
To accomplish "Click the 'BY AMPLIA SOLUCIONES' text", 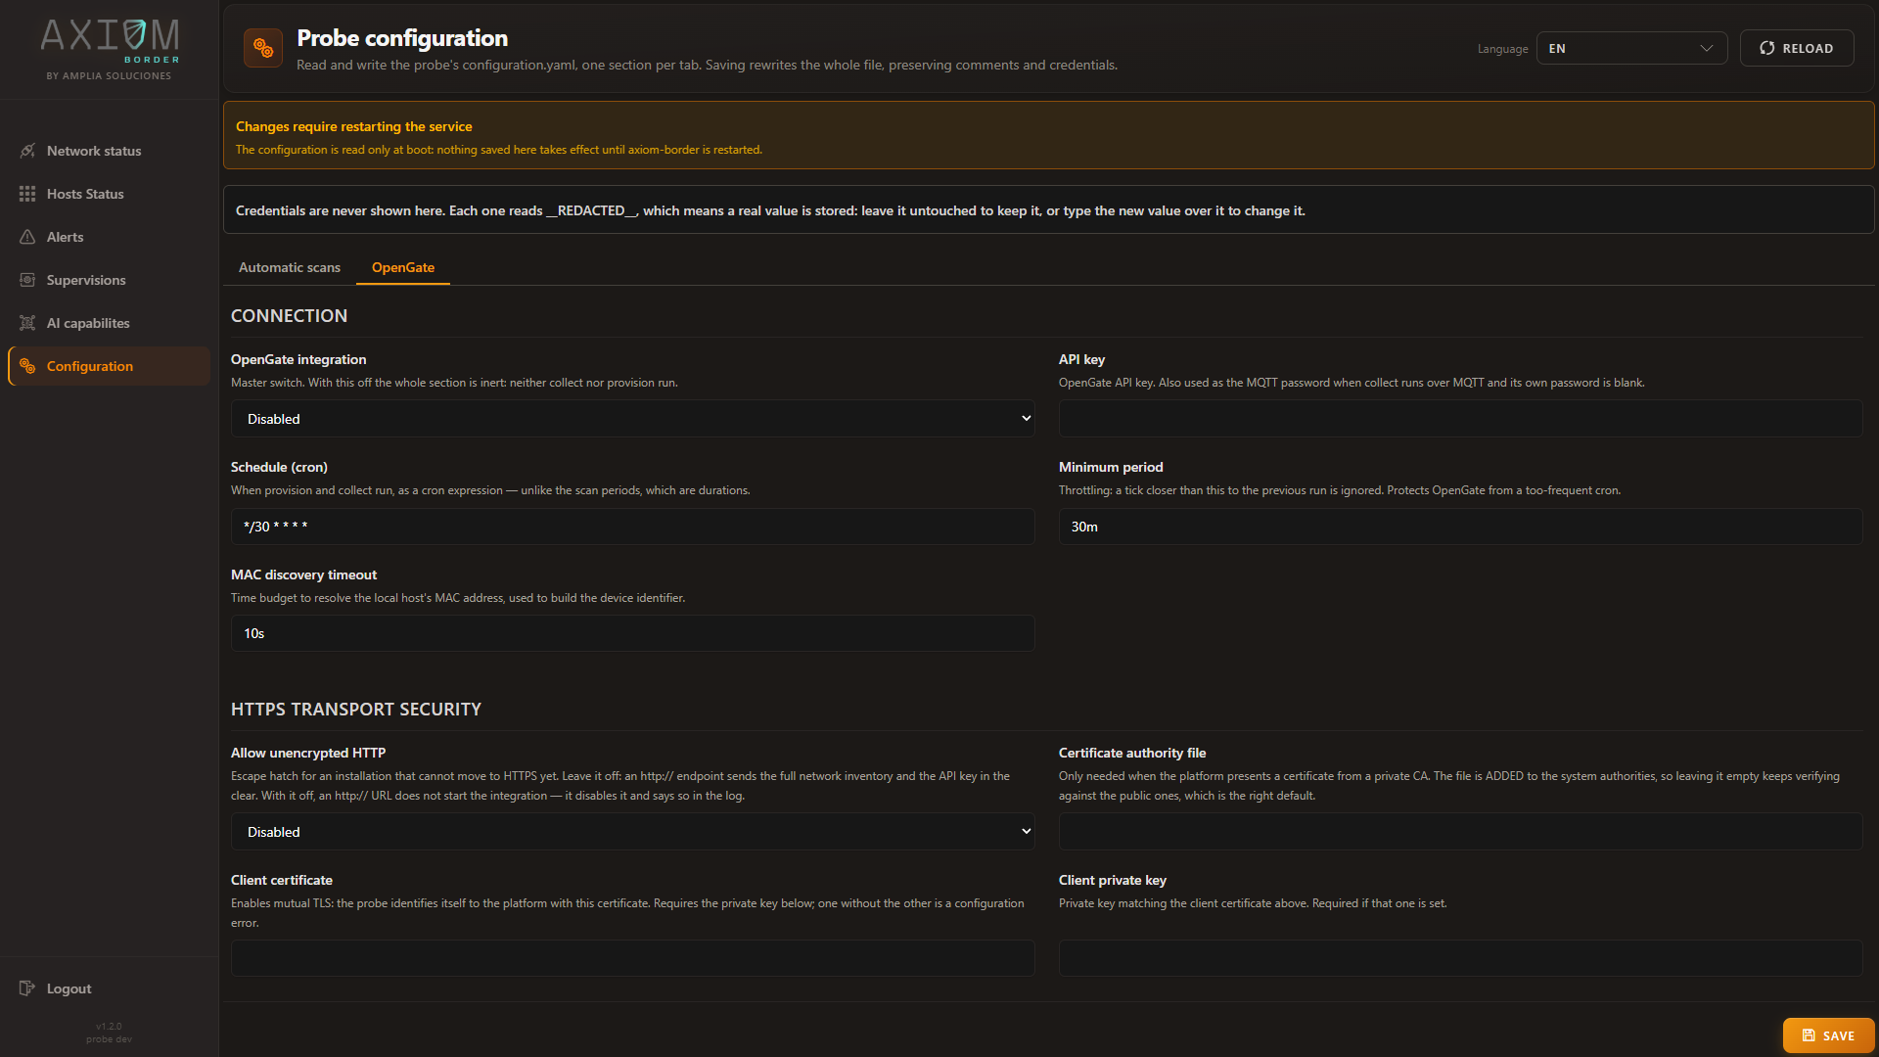I will tap(109, 75).
